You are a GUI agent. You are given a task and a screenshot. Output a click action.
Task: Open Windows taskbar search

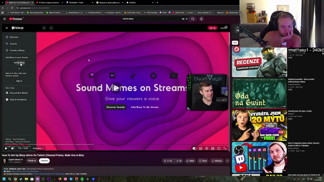[x=10, y=179]
